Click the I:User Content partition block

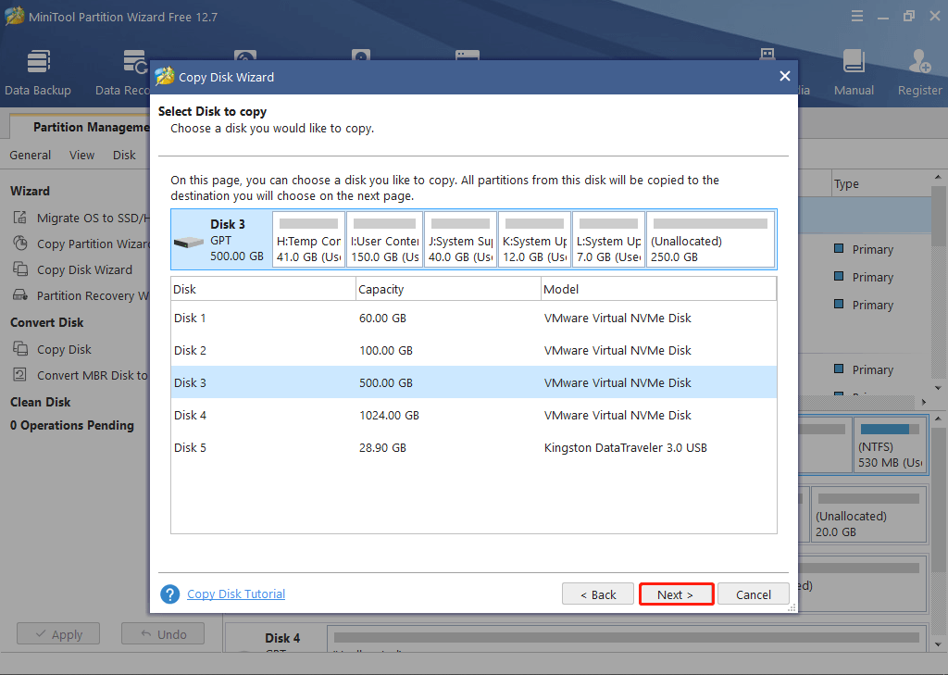coord(384,240)
